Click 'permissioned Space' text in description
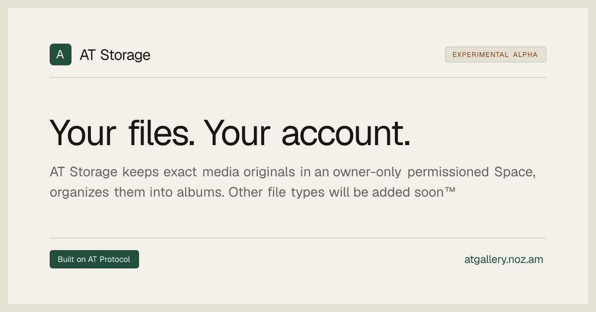Screen dimensions: 596x312 pos(471,172)
